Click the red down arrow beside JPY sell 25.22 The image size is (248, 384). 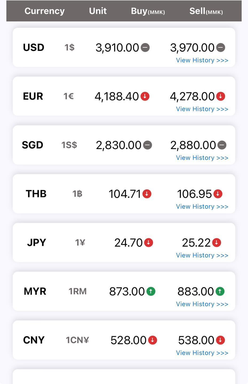(217, 243)
